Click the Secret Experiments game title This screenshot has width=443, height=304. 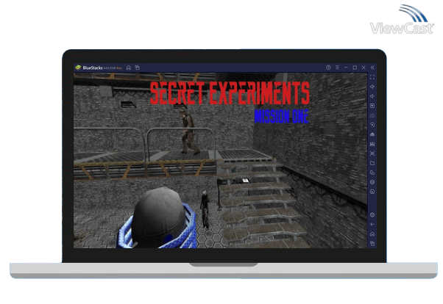tap(230, 93)
